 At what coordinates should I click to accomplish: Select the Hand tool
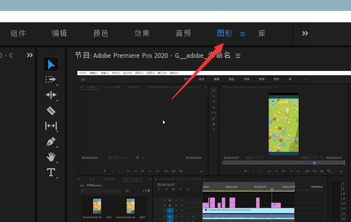[x=51, y=157]
